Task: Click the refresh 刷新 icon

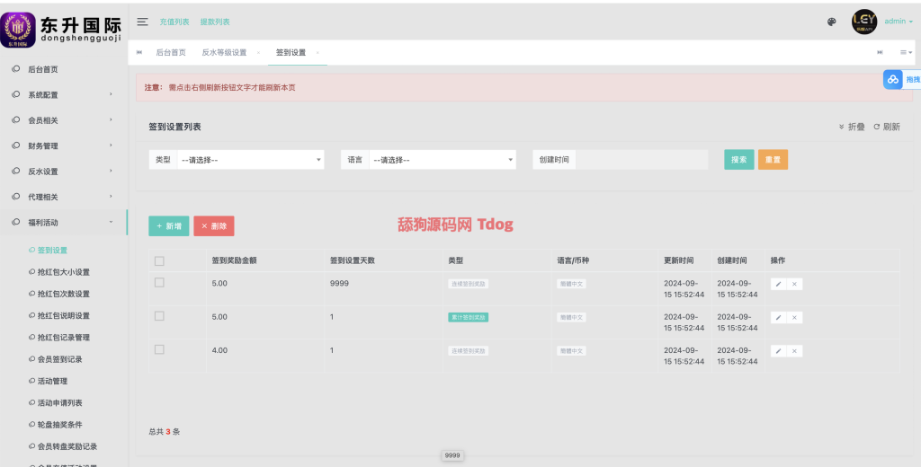Action: (886, 128)
